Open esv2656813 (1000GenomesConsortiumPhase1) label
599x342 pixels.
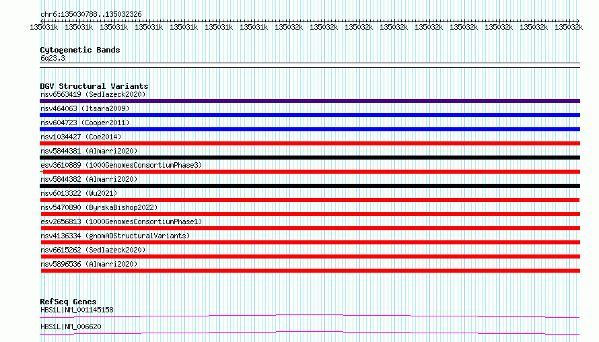point(121,221)
